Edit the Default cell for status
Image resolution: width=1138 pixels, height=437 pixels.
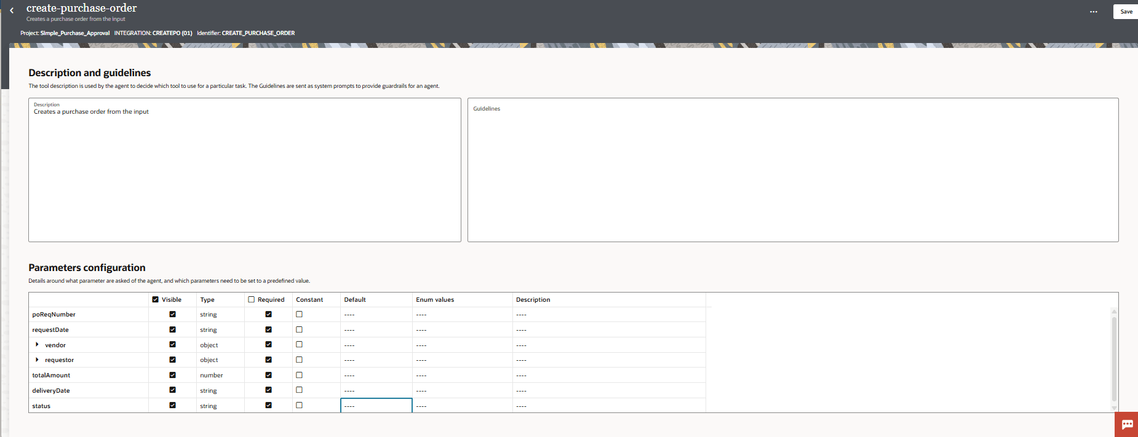tap(376, 406)
